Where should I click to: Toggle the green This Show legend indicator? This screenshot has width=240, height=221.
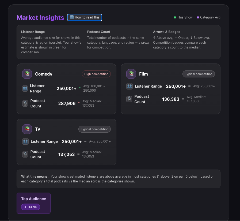pyautogui.click(x=175, y=17)
